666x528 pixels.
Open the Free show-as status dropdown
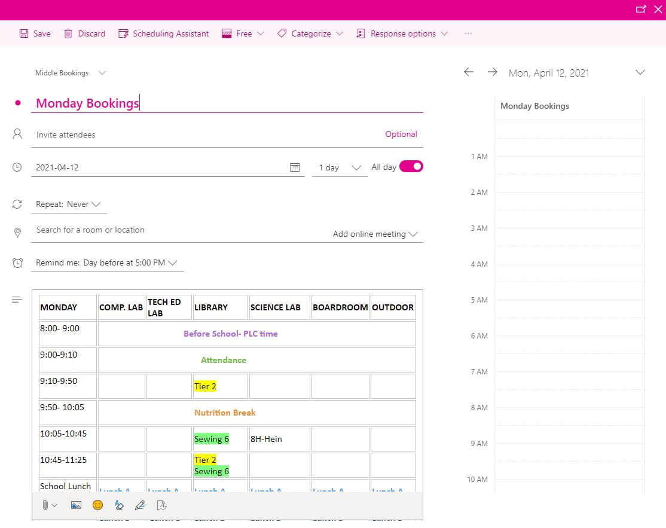coord(243,33)
